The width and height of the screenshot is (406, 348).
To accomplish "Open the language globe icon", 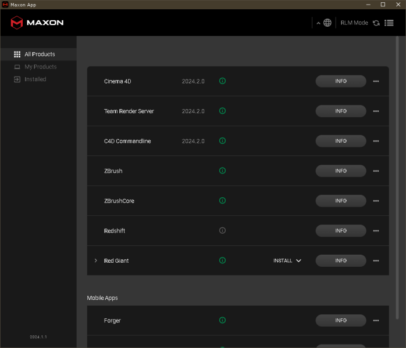I will point(327,23).
